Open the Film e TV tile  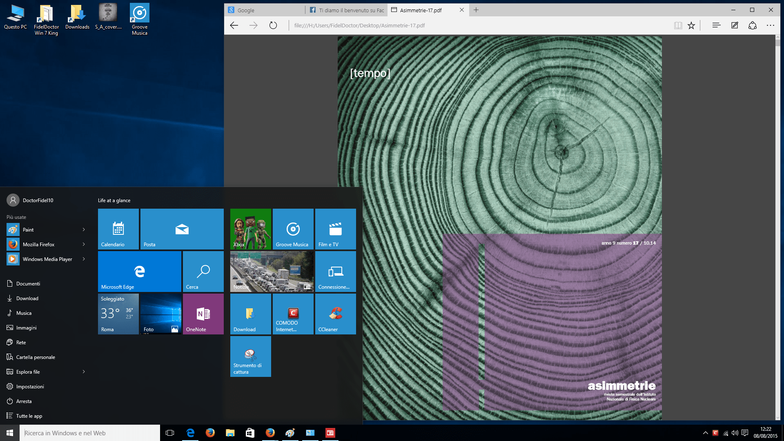pyautogui.click(x=336, y=229)
